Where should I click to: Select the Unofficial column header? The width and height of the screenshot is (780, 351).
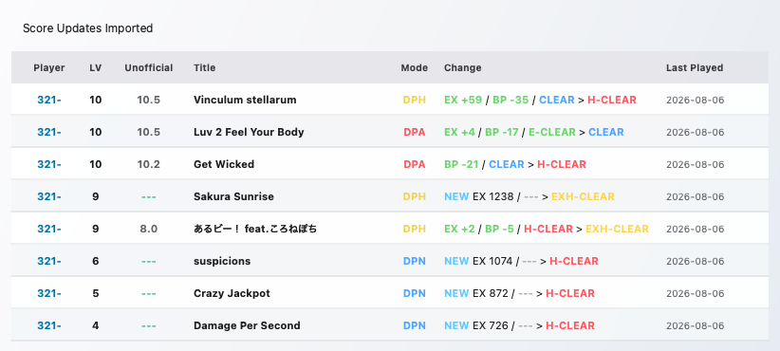[149, 67]
